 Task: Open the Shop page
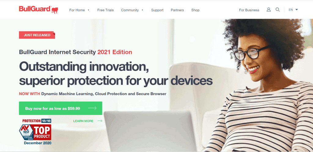click(x=195, y=10)
